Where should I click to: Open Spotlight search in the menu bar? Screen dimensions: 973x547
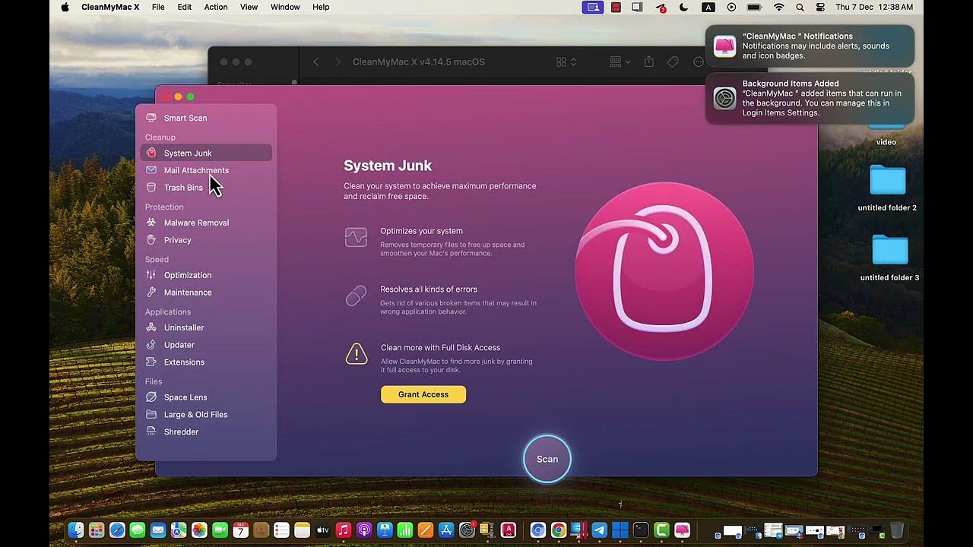800,7
